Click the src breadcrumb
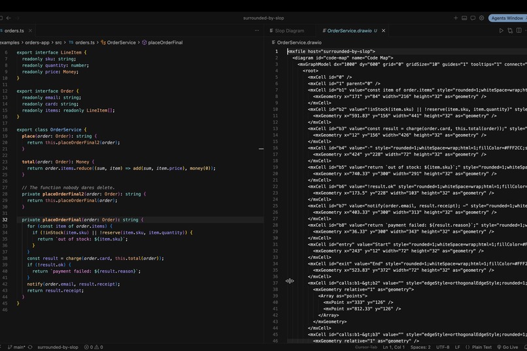This screenshot has height=351, width=527. point(58,42)
